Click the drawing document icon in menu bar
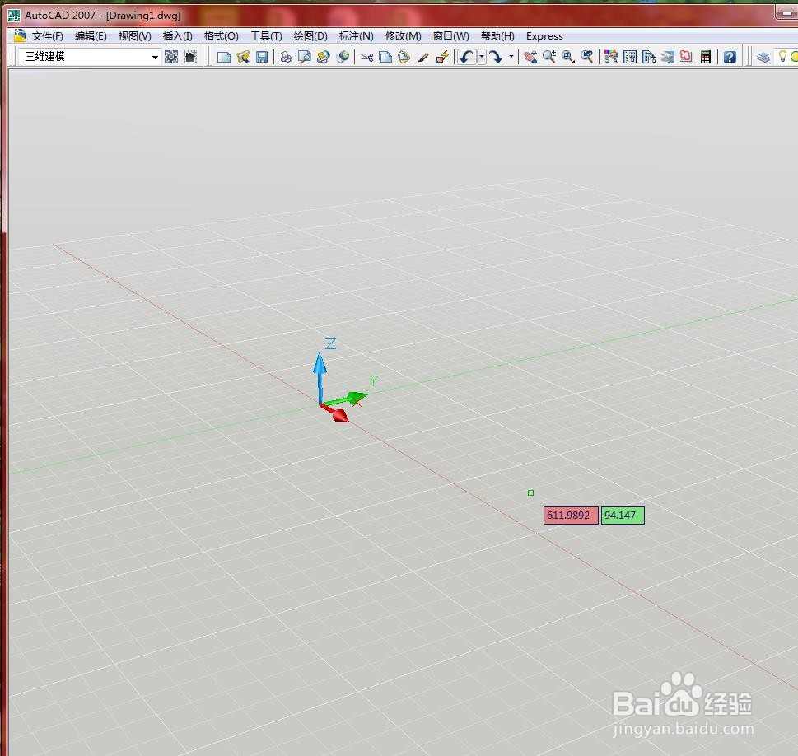Screen dimensions: 798x756 click(x=20, y=35)
